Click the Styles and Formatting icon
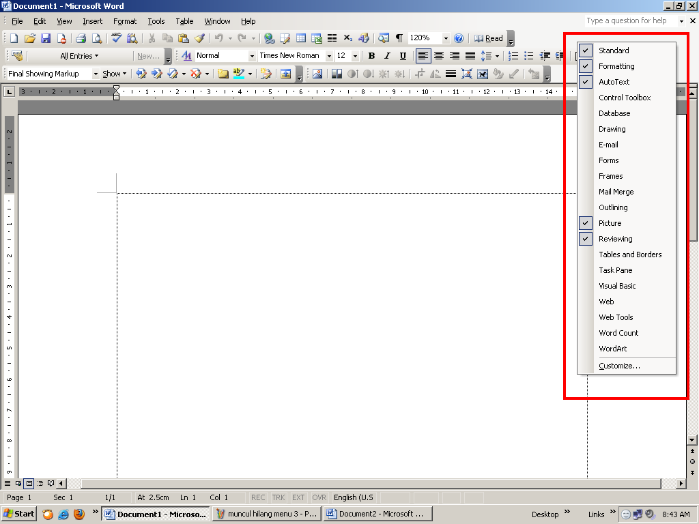 186,56
